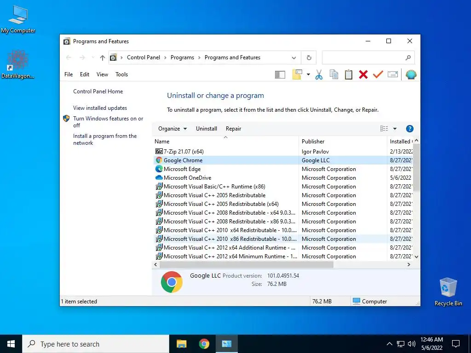This screenshot has width=471, height=353.
Task: Click the Rename toolbar icon
Action: click(x=393, y=74)
